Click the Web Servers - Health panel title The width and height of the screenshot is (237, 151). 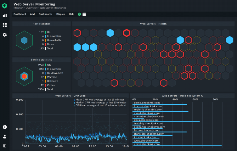click(x=153, y=24)
